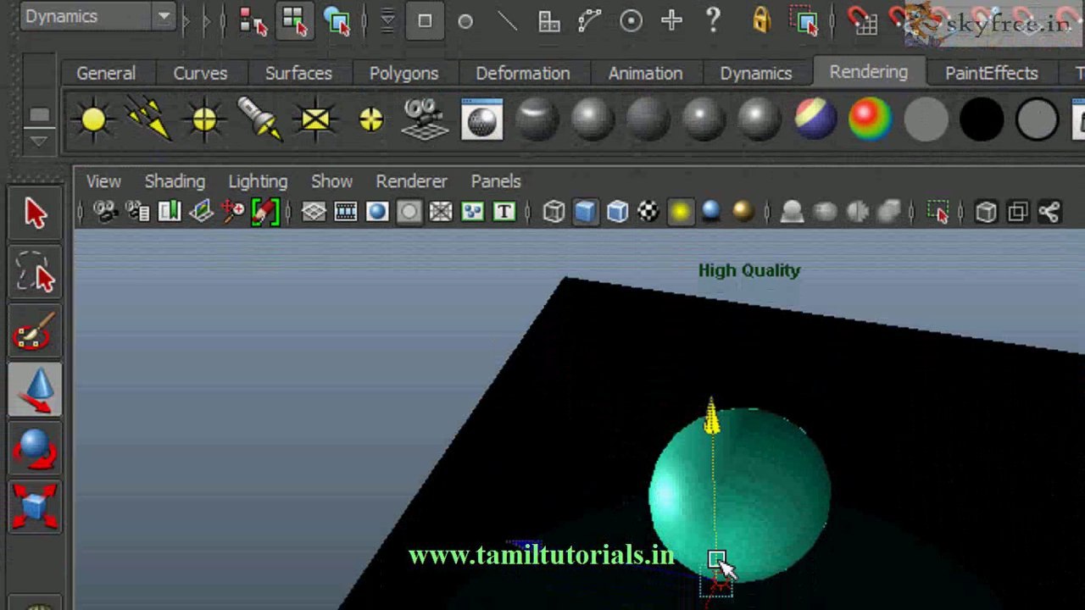Click the image plane icon
This screenshot has height=610, width=1085.
(202, 212)
